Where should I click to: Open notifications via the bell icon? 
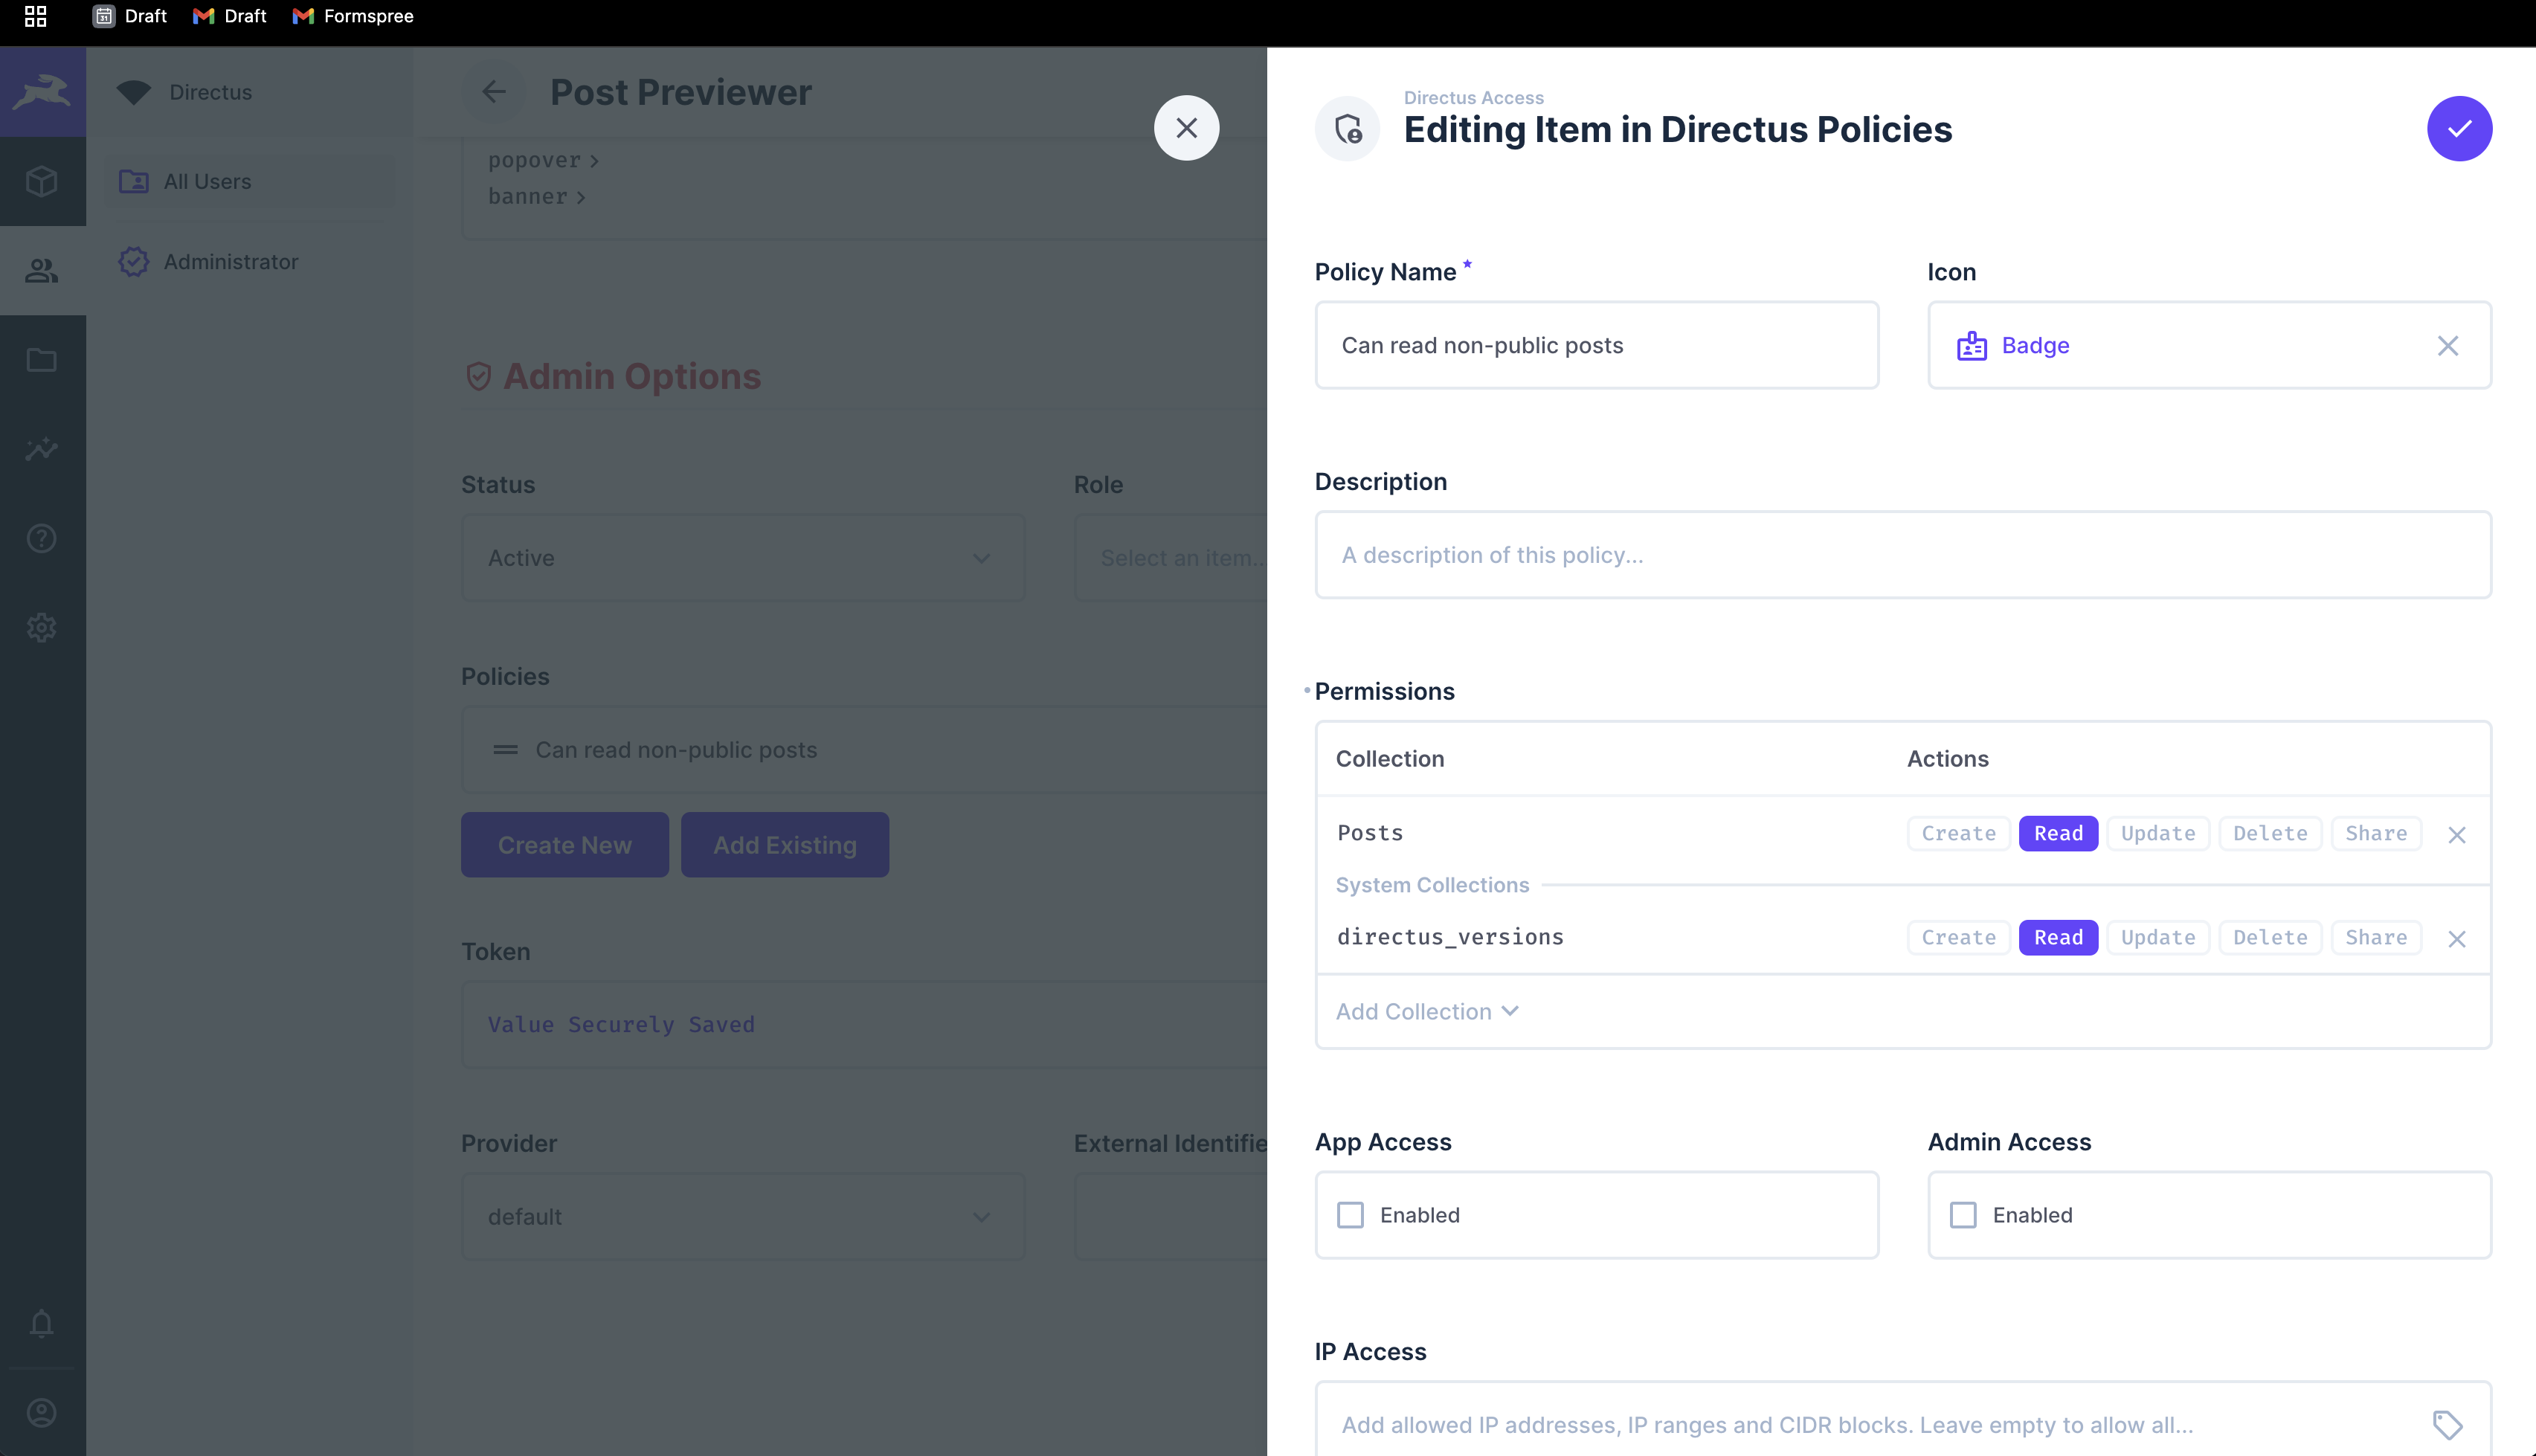tap(42, 1324)
